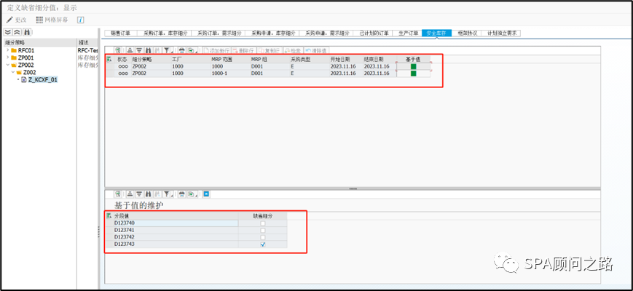Screen dimensions: 633x291
Task: Click the 细分策略 tree column header
Action: pyautogui.click(x=39, y=43)
